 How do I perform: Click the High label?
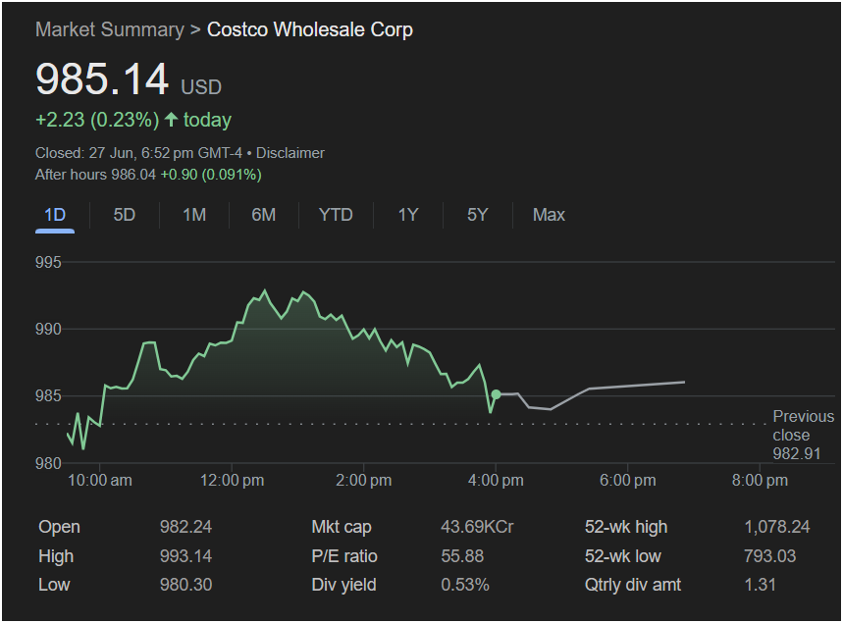[x=56, y=556]
